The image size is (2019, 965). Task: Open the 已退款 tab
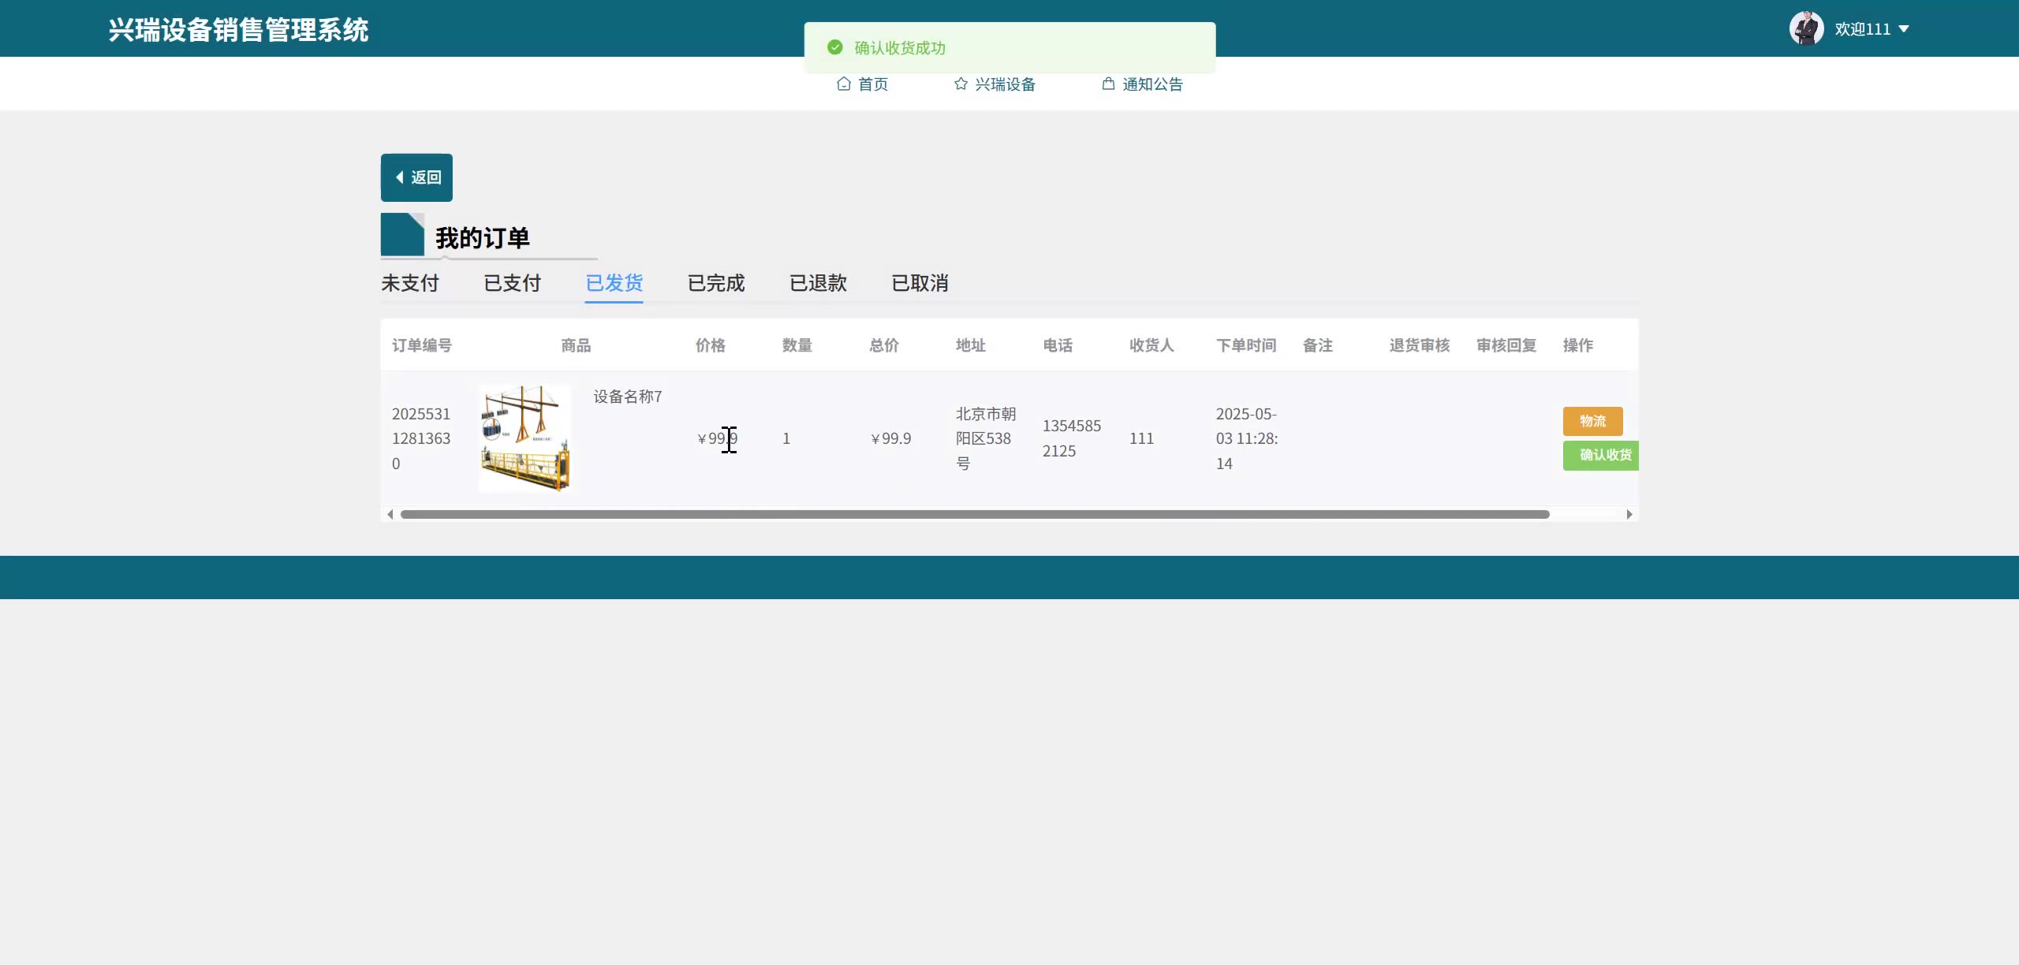coord(818,283)
